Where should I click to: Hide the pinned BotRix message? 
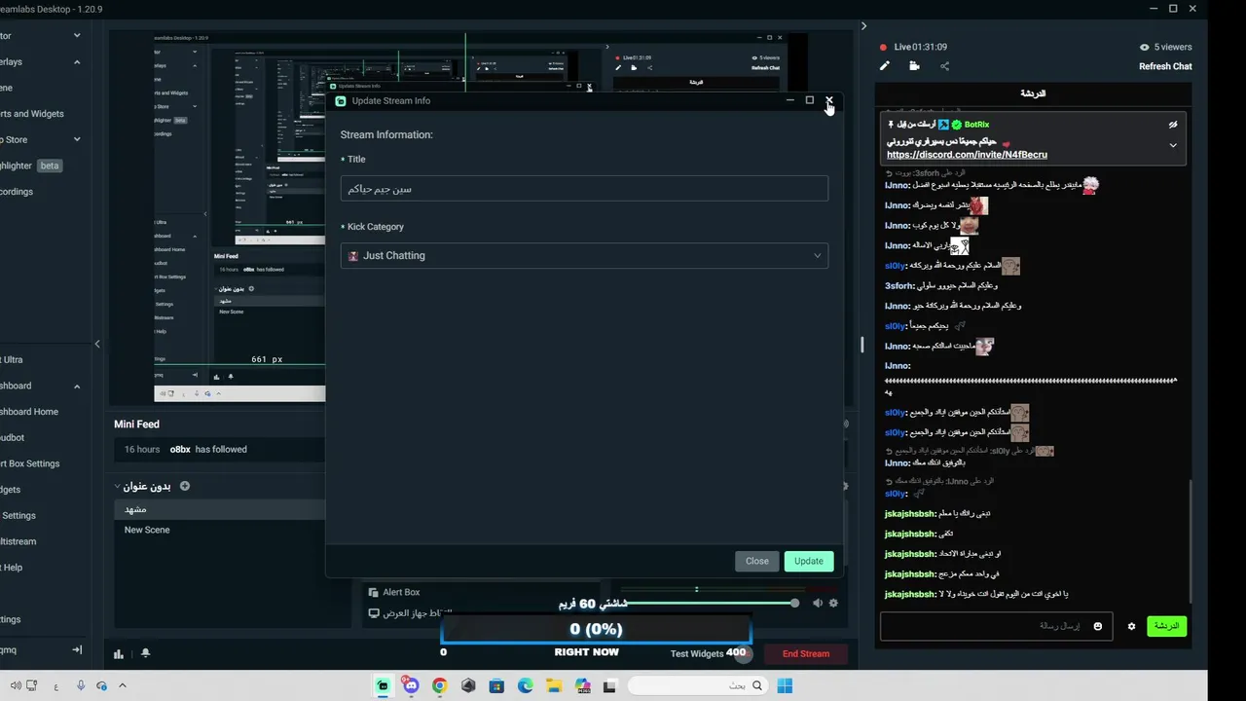[x=1173, y=125]
